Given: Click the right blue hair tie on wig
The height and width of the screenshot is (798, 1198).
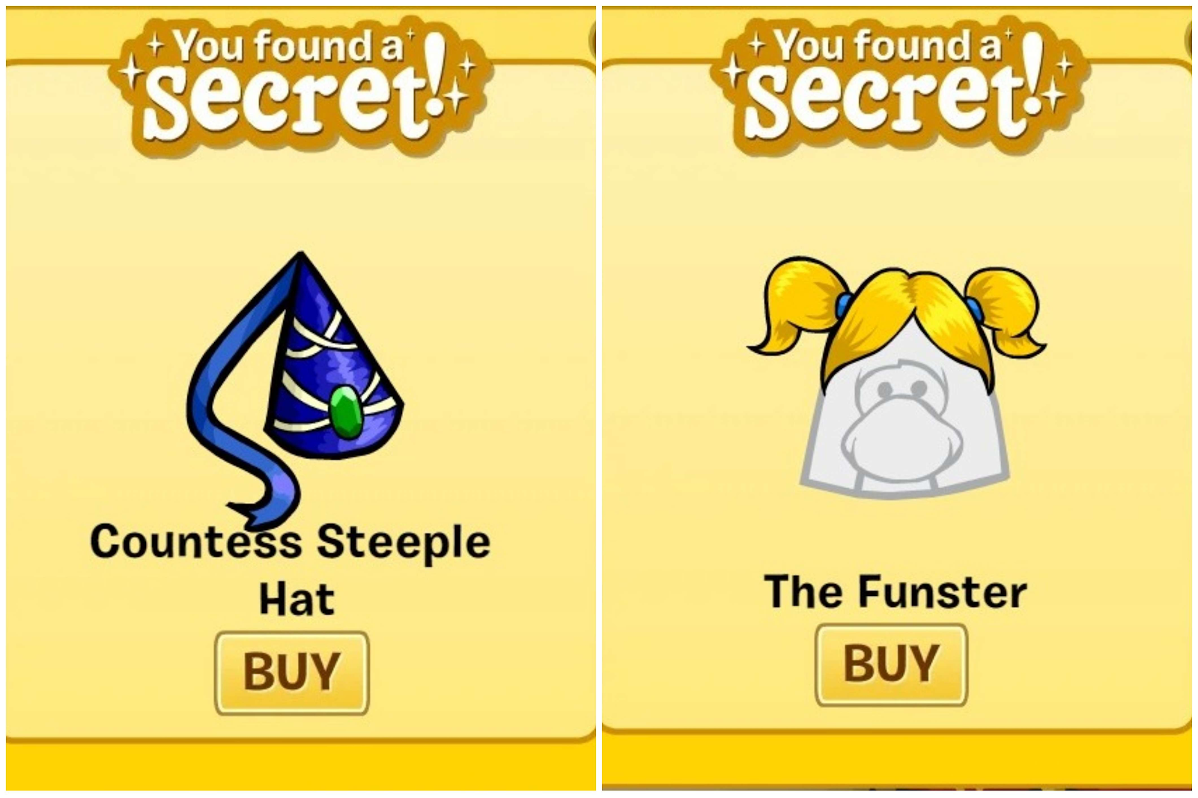Looking at the screenshot, I should point(973,307).
